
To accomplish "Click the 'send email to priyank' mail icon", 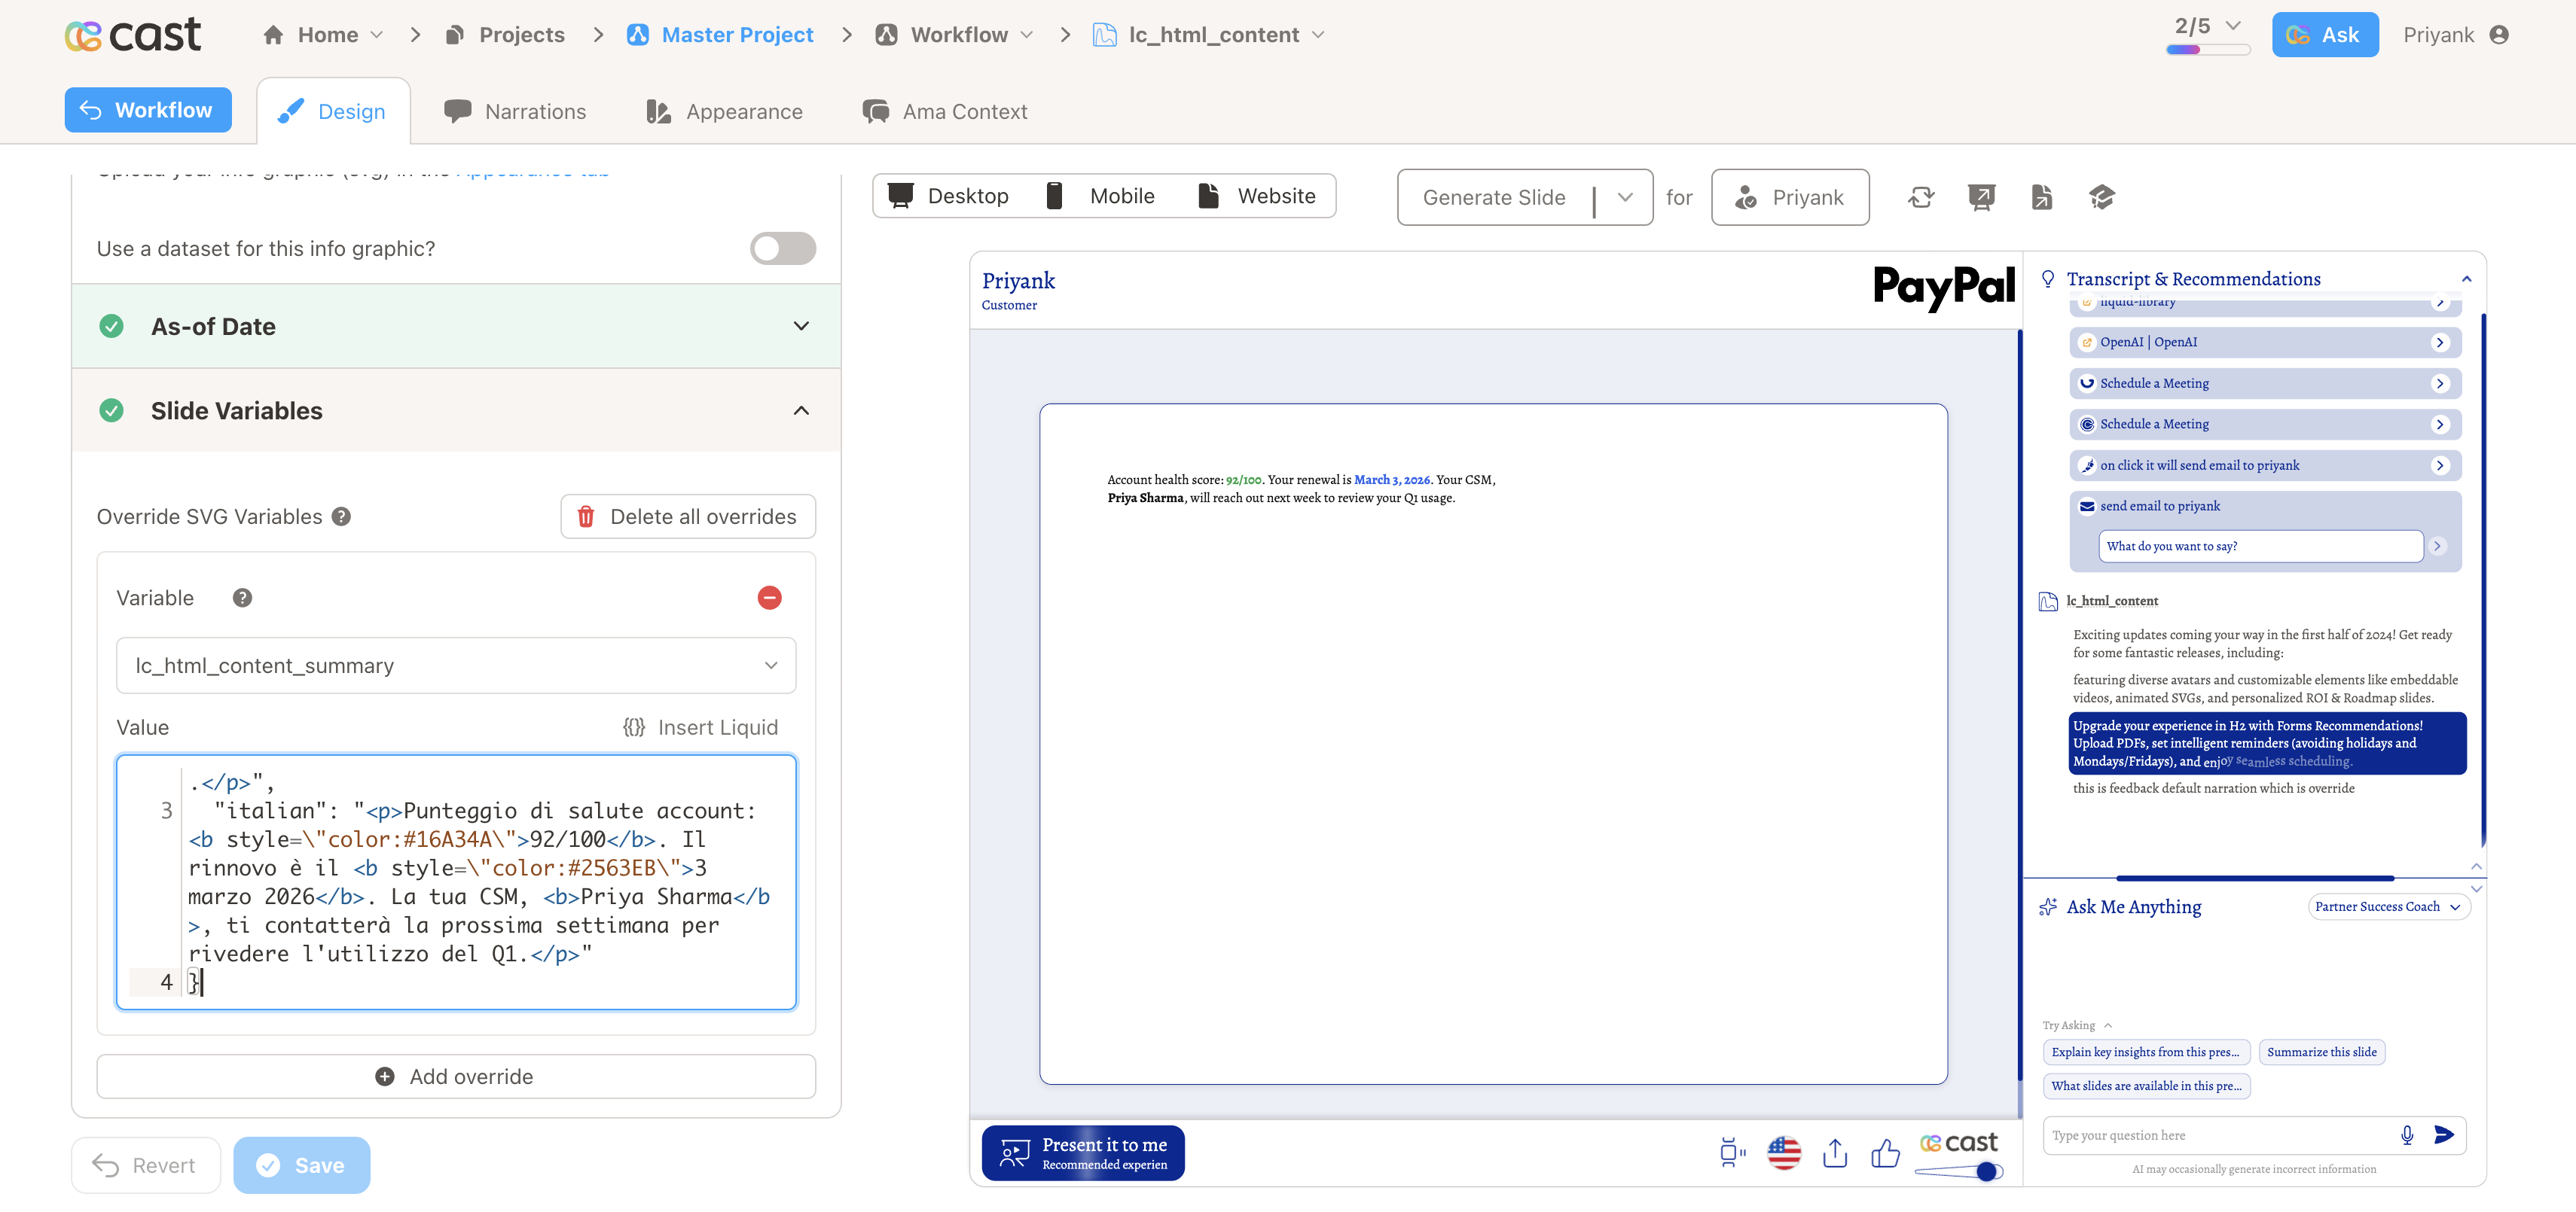I will 2087,507.
